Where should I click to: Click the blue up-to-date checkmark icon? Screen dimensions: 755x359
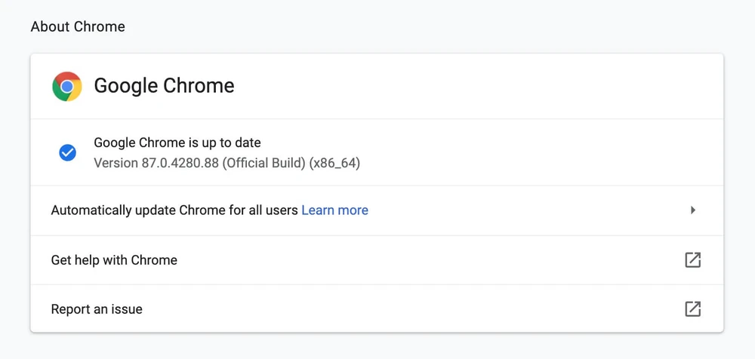(67, 153)
